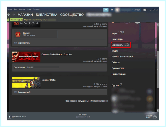
Task: Click the Dota 2 banner thumbnail
Action: (26, 25)
